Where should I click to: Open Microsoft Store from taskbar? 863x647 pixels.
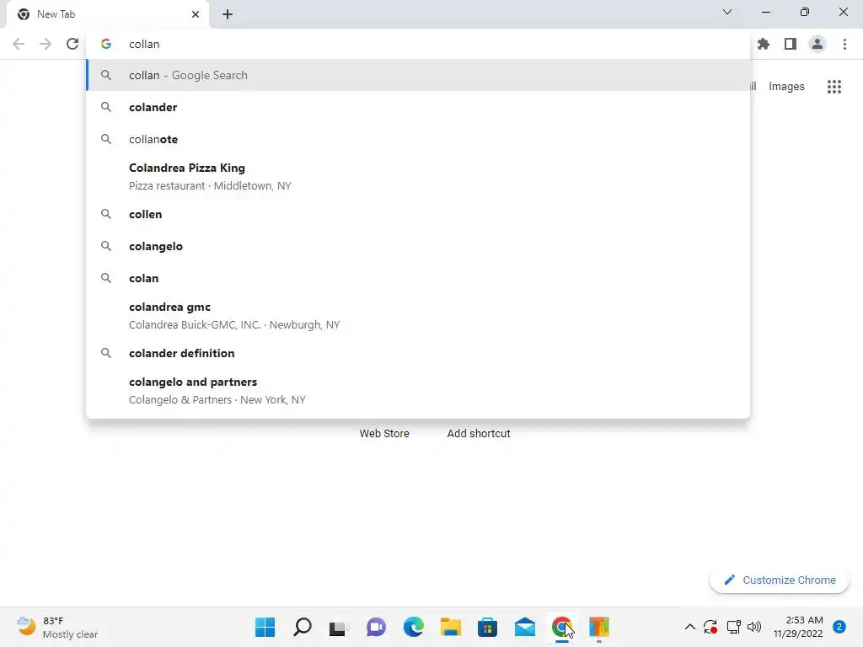pyautogui.click(x=488, y=627)
